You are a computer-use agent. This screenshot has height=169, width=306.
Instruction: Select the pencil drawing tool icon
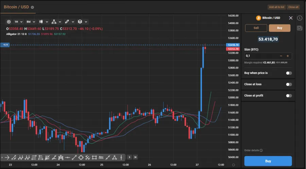tap(67, 22)
